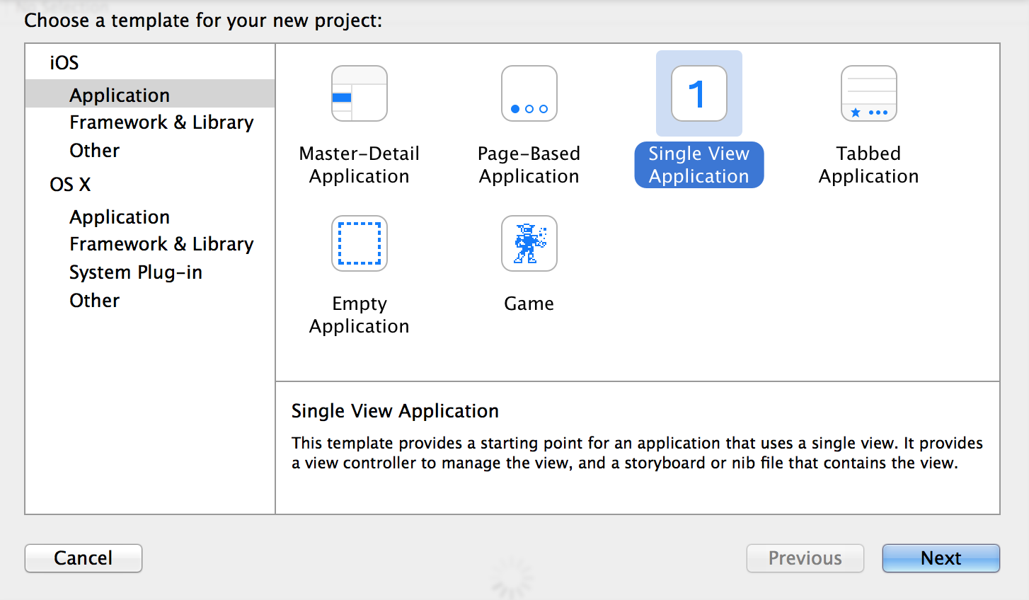Screen dimensions: 1029x600
Task: Click the Single View Application label
Action: pyautogui.click(x=699, y=165)
